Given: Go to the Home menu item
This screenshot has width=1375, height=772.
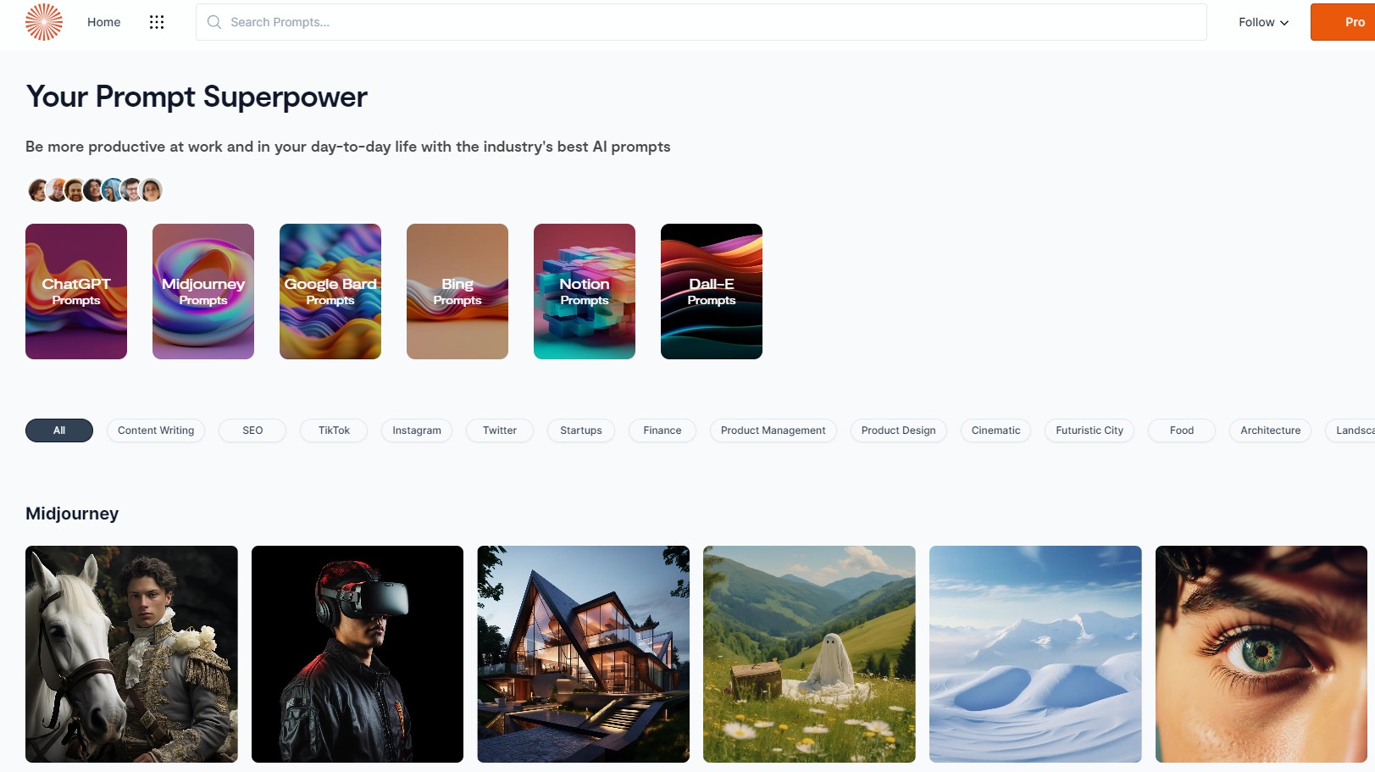Looking at the screenshot, I should (x=103, y=22).
